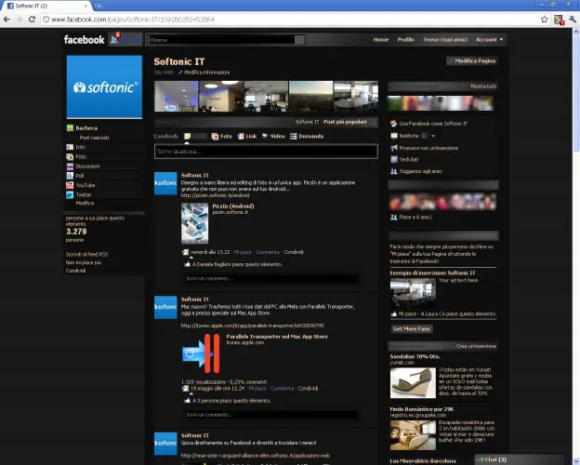Open friend requests icon with red badge
580x465 pixels.
point(114,39)
